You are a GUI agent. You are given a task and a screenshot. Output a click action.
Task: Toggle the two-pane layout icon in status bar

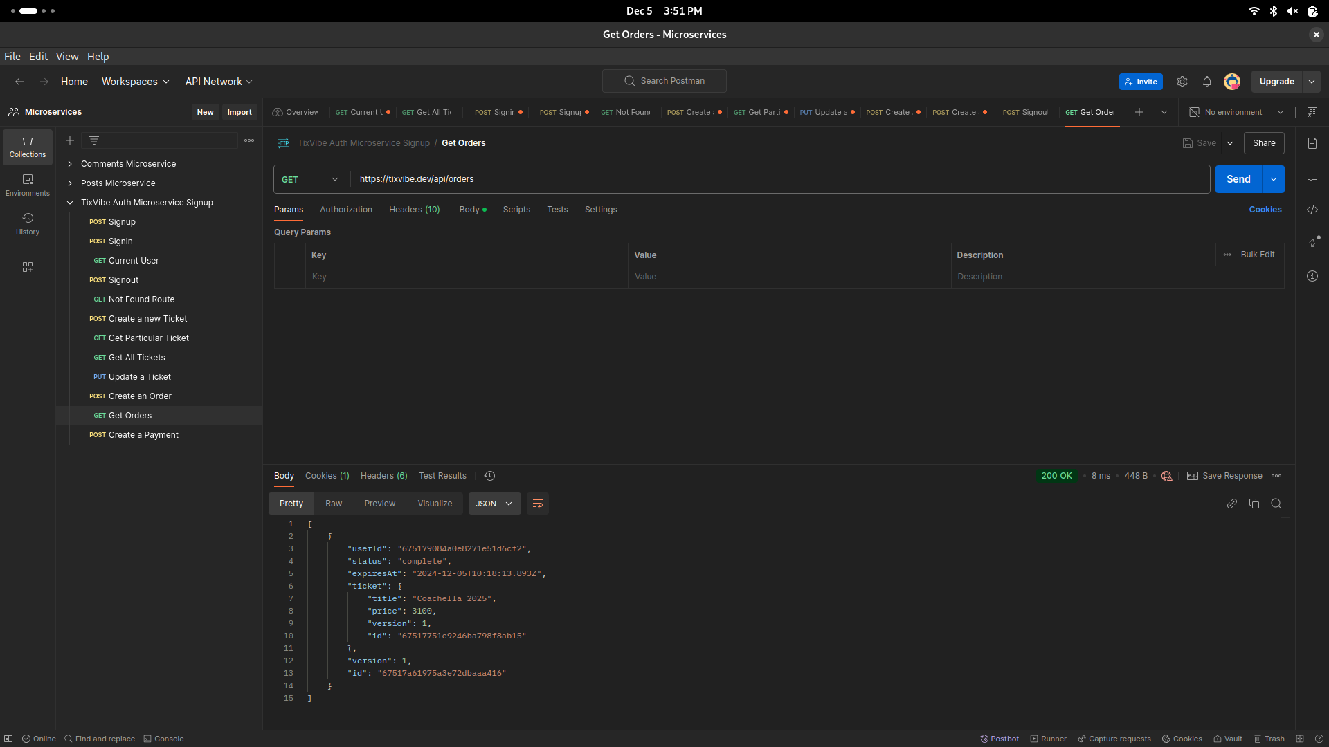point(1300,739)
